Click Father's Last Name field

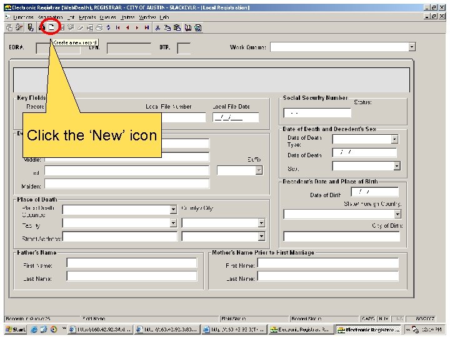[132, 276]
